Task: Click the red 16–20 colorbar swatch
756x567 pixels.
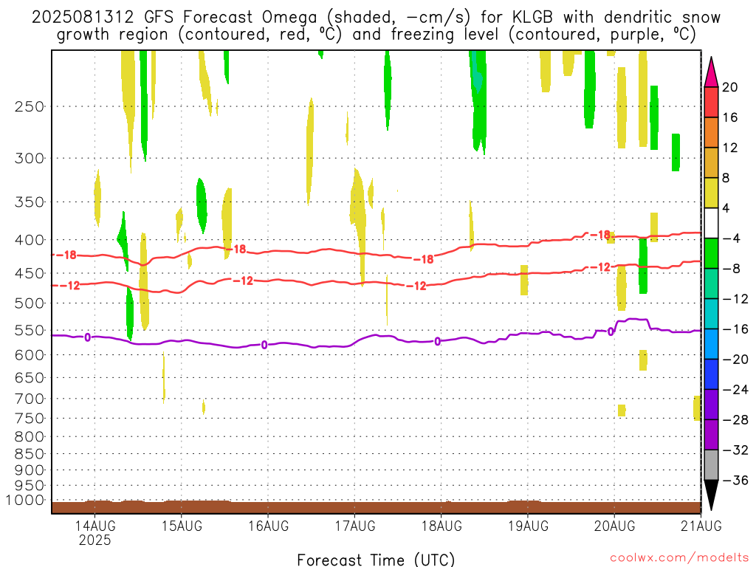Action: coord(711,102)
